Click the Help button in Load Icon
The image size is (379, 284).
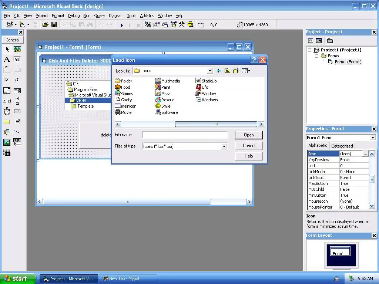click(249, 156)
